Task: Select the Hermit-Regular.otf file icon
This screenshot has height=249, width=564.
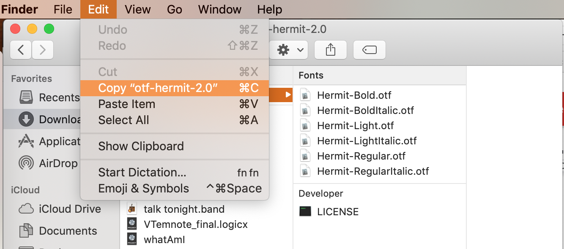Action: (x=305, y=156)
